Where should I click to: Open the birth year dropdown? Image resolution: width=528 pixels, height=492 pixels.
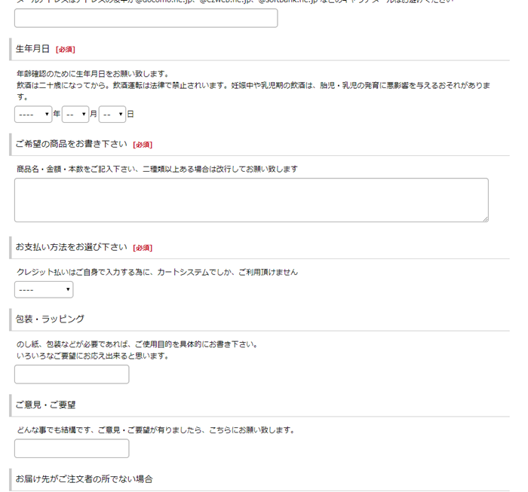point(33,115)
